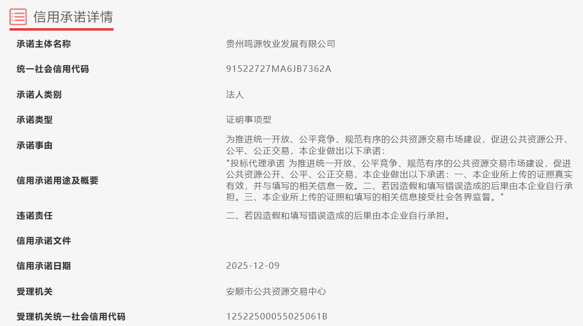Click the 统一社会信用代码 label
This screenshot has width=583, height=326.
coord(52,69)
